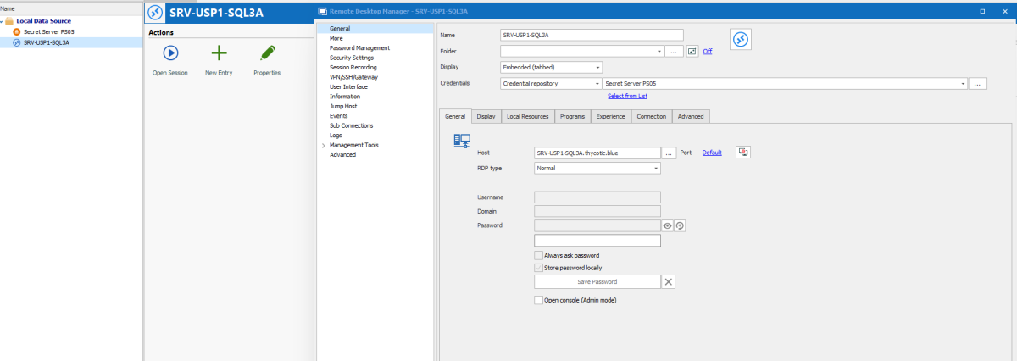
Task: Switch to the Local Resources tab
Action: 528,116
